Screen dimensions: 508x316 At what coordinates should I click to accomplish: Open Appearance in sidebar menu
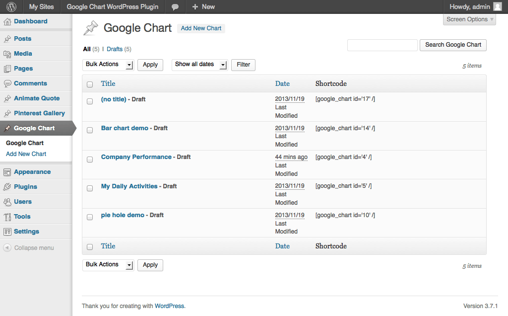click(32, 172)
